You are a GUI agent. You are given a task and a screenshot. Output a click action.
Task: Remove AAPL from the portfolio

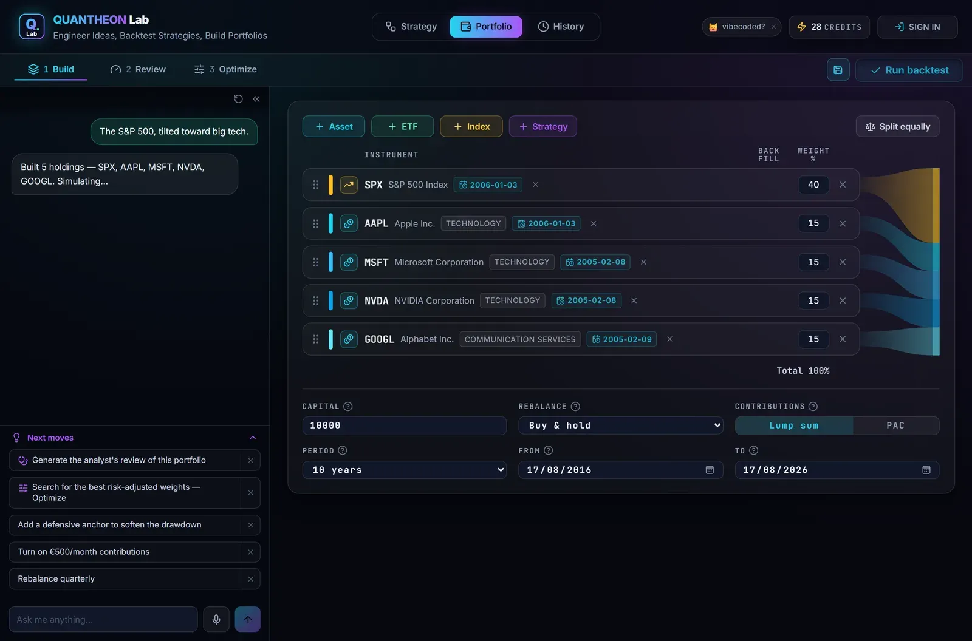tap(843, 223)
